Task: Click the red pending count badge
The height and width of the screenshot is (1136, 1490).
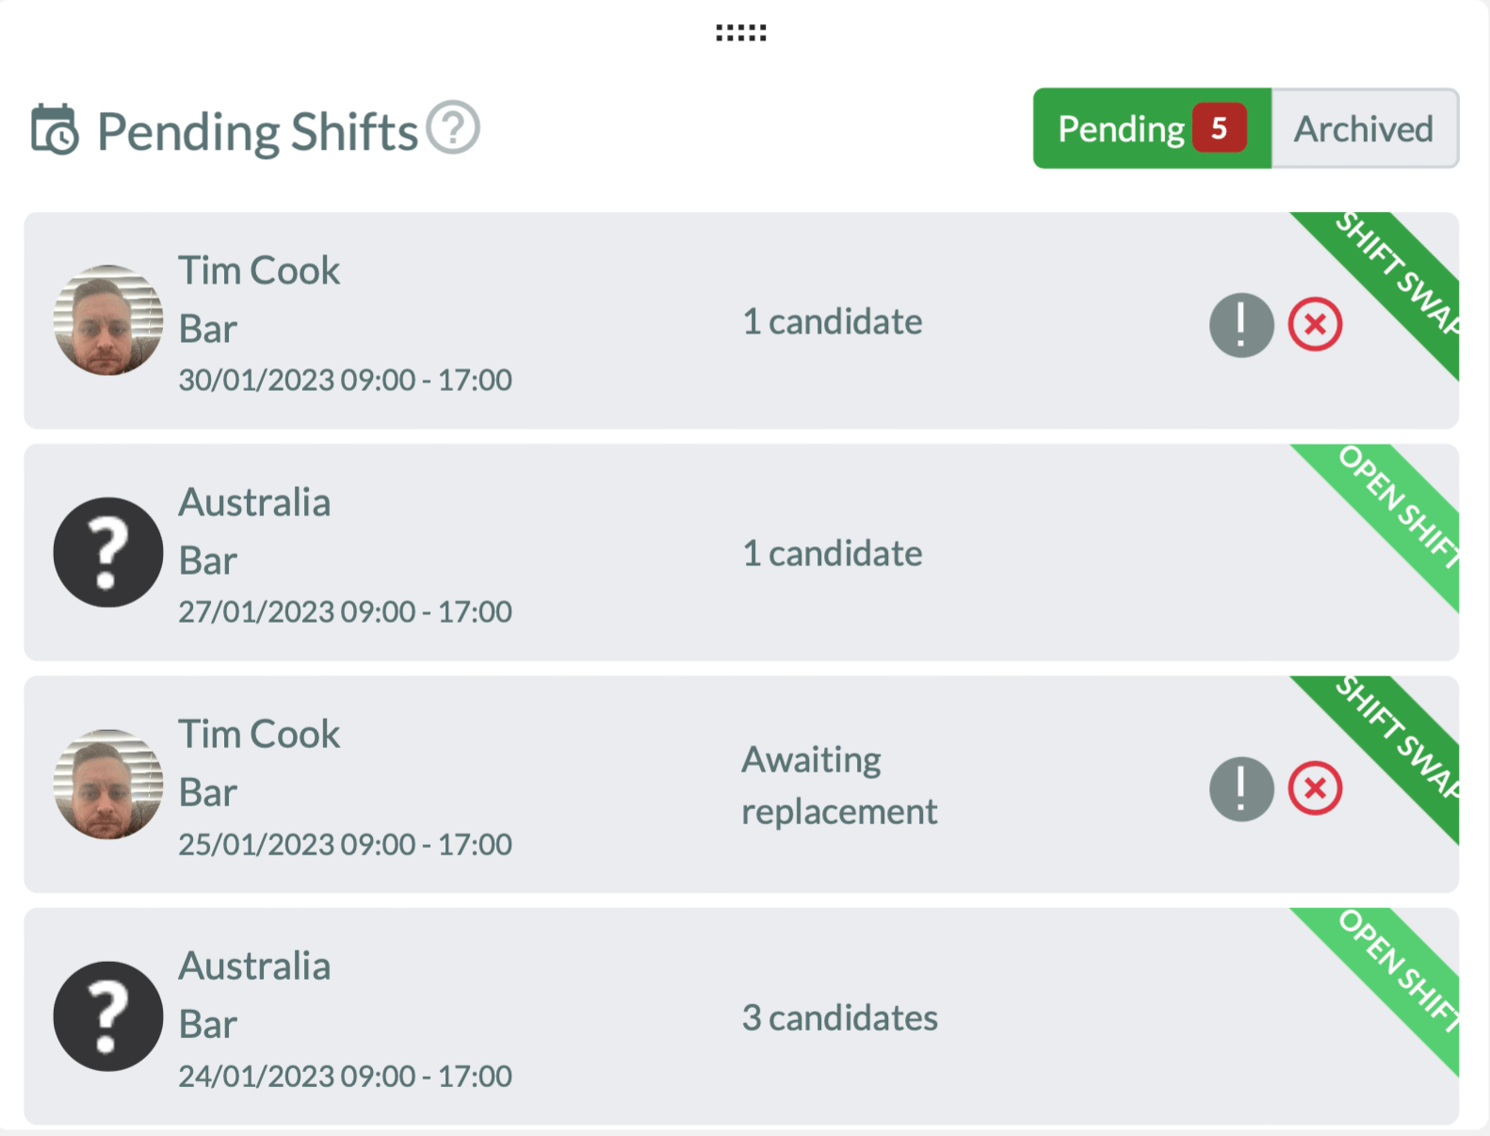Action: pyautogui.click(x=1219, y=128)
